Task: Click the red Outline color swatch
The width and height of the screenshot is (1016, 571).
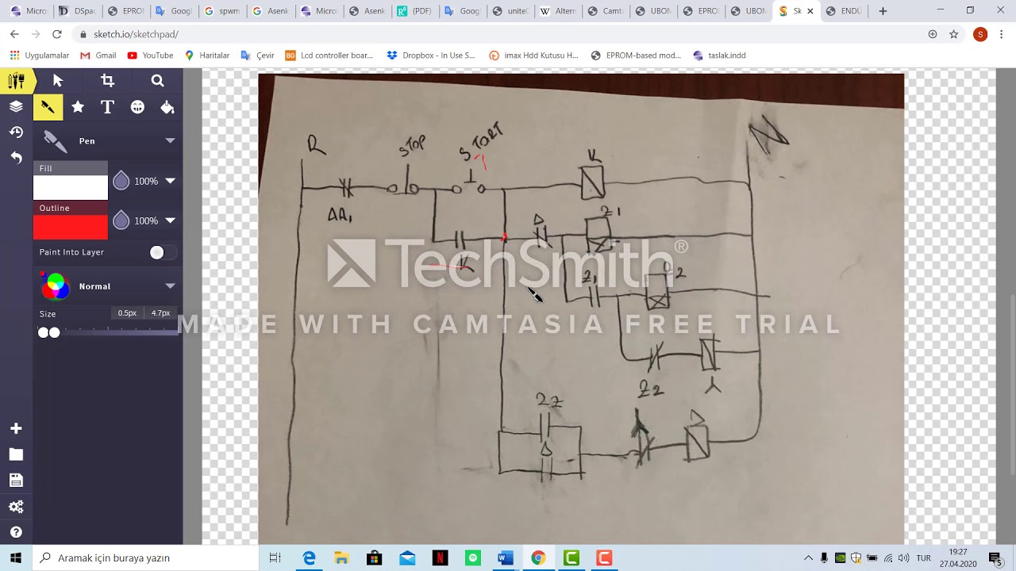Action: pyautogui.click(x=70, y=228)
